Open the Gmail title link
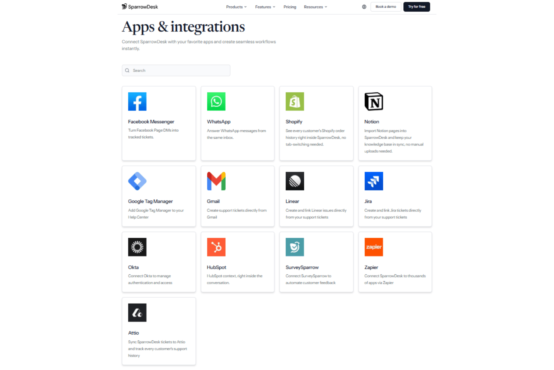Viewport: 554px width, 370px height. [x=213, y=201]
